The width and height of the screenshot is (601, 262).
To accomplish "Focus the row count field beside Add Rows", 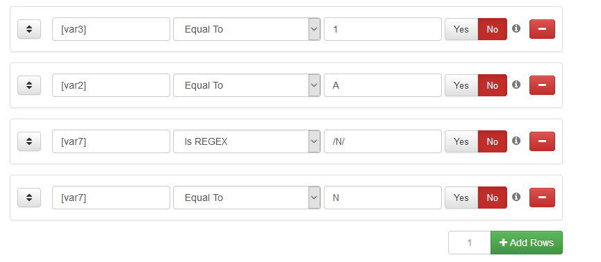I will tap(470, 243).
